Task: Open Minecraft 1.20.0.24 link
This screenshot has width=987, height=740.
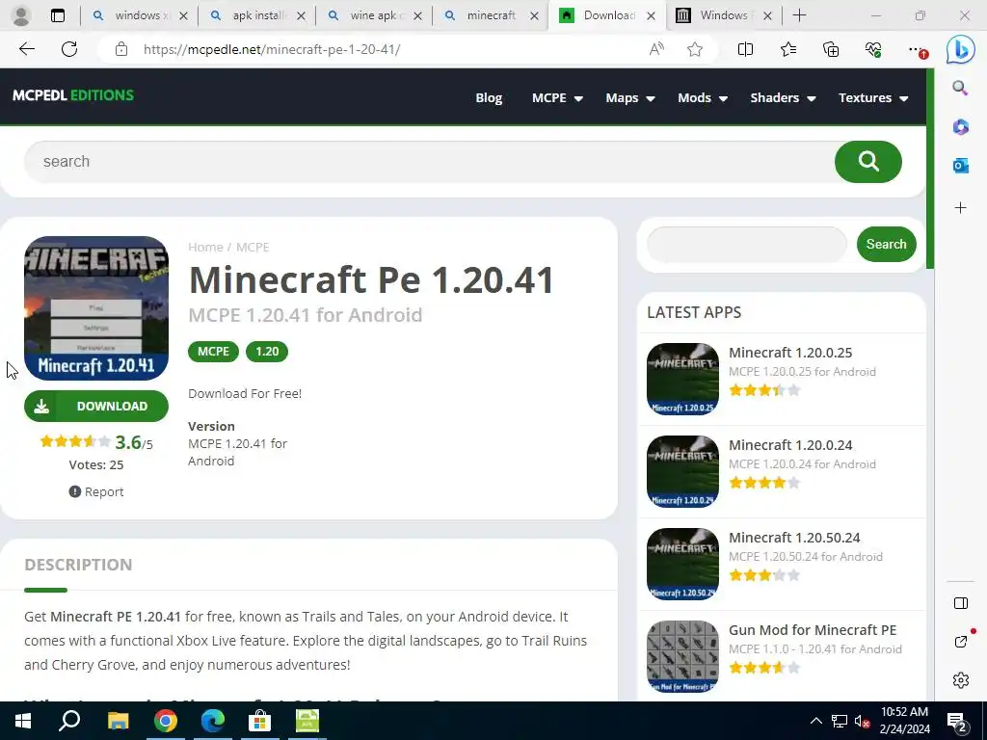Action: click(x=790, y=445)
